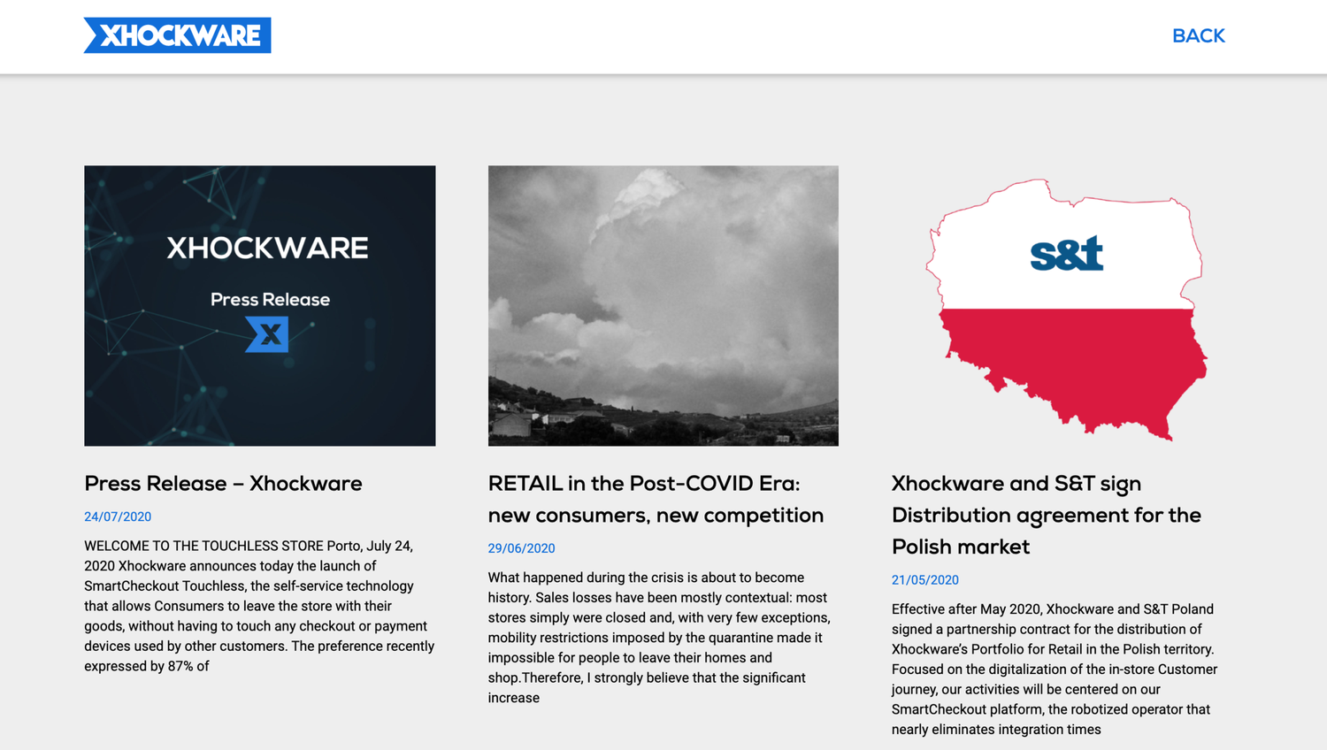Click the 'Effective after May 2020' excerpt
The image size is (1327, 750).
(x=1055, y=669)
